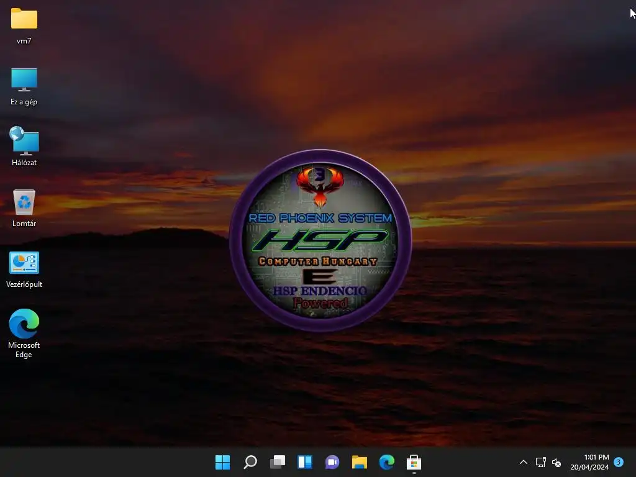Open the Widgets panel from taskbar
The height and width of the screenshot is (477, 636).
click(305, 462)
